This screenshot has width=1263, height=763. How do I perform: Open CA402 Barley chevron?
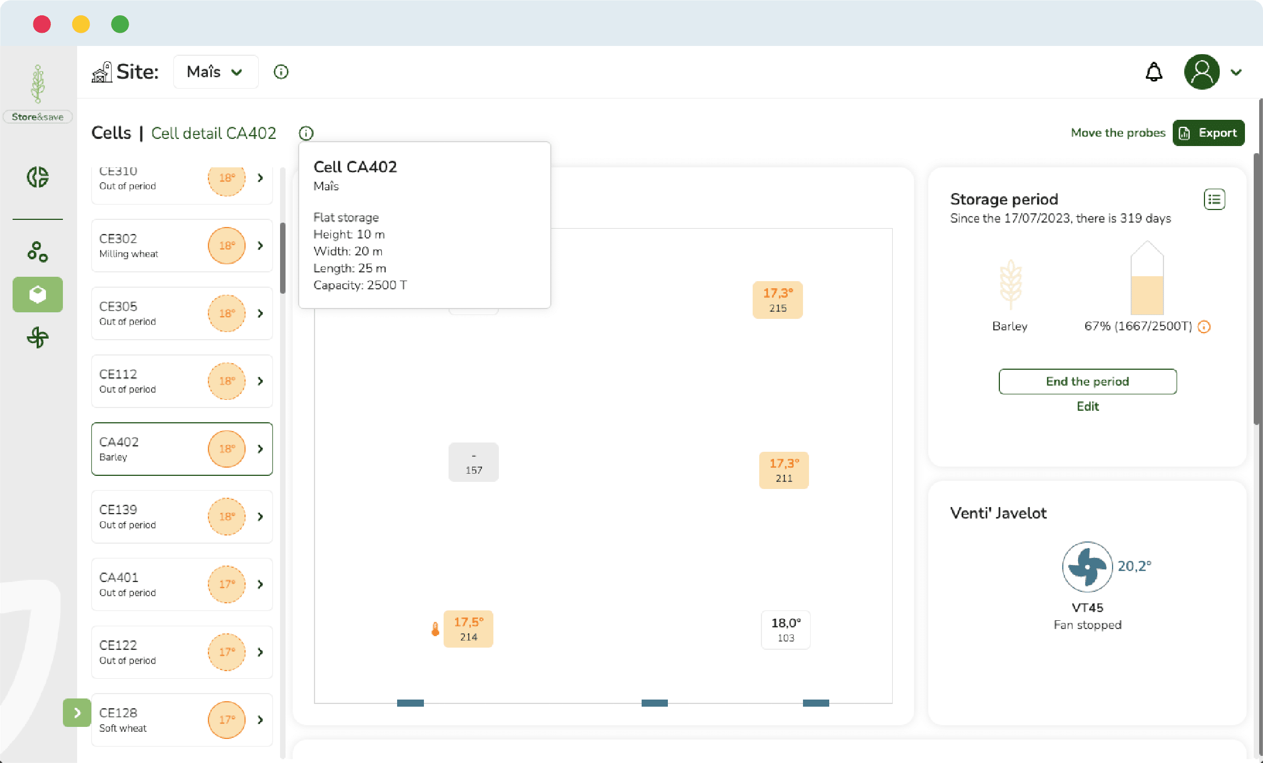260,449
